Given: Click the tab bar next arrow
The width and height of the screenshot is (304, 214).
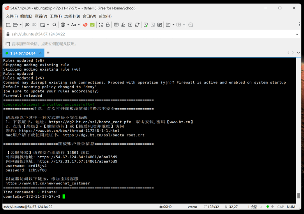Looking at the screenshot, I should pos(293,53).
